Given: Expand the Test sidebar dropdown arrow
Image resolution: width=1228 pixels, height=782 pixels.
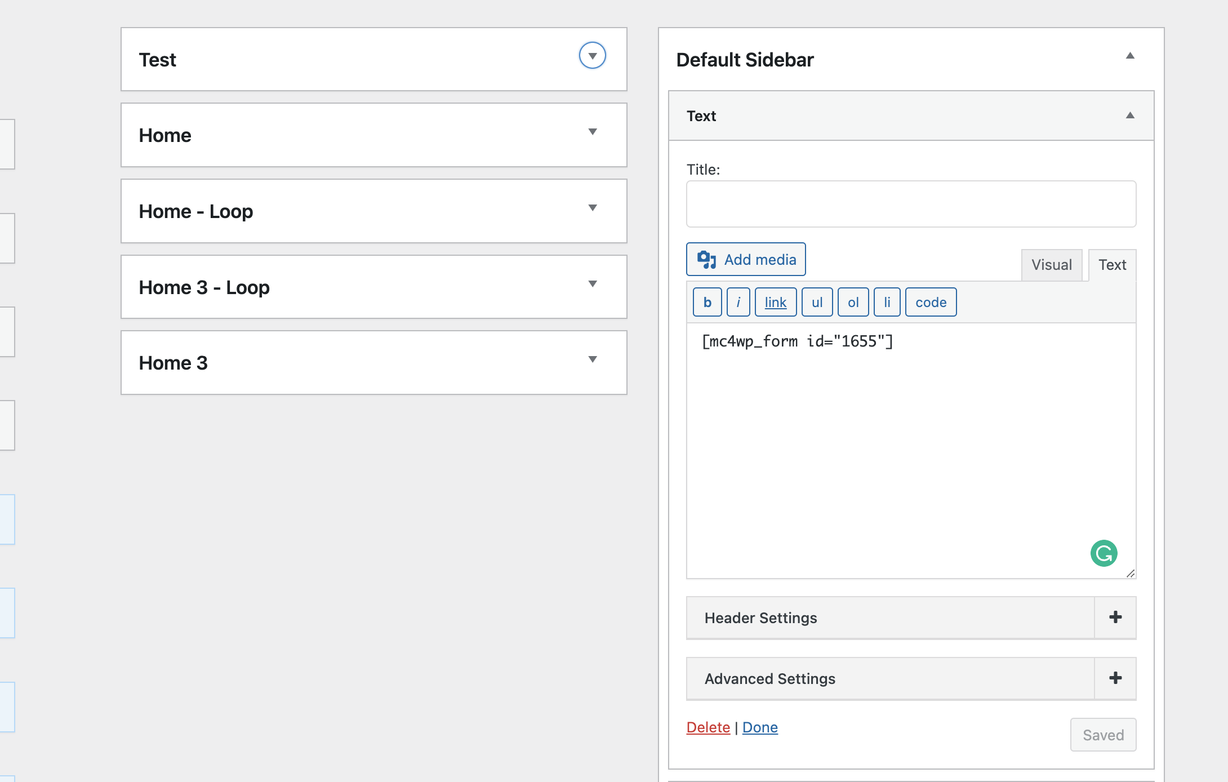Looking at the screenshot, I should (593, 56).
